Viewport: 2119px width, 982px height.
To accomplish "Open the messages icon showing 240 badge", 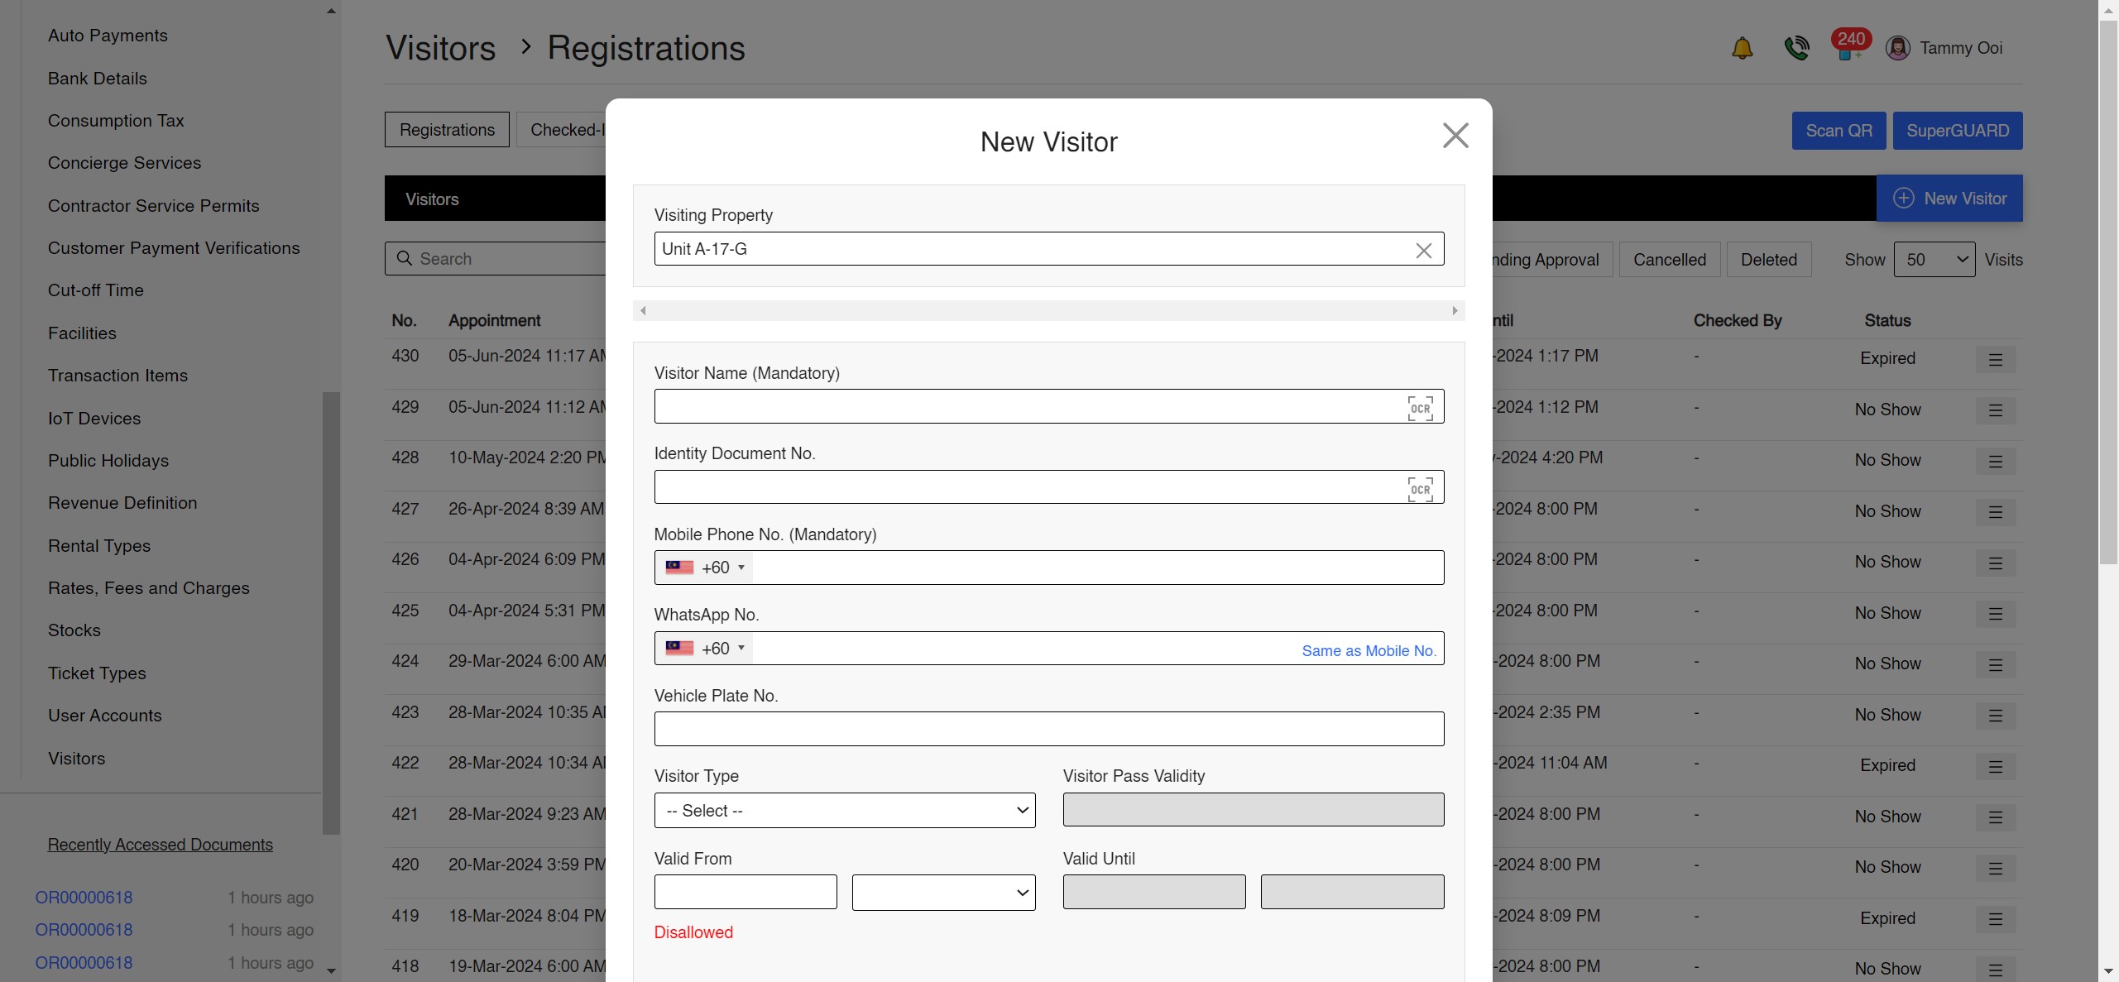I will click(x=1848, y=47).
